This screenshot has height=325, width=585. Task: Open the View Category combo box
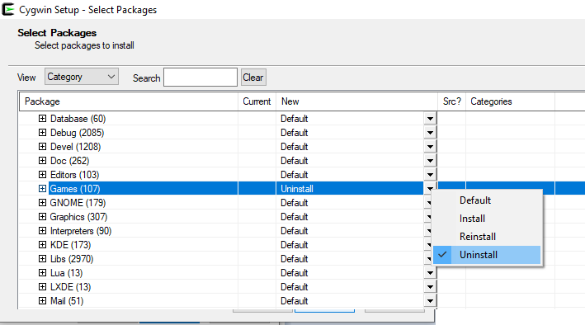point(82,77)
